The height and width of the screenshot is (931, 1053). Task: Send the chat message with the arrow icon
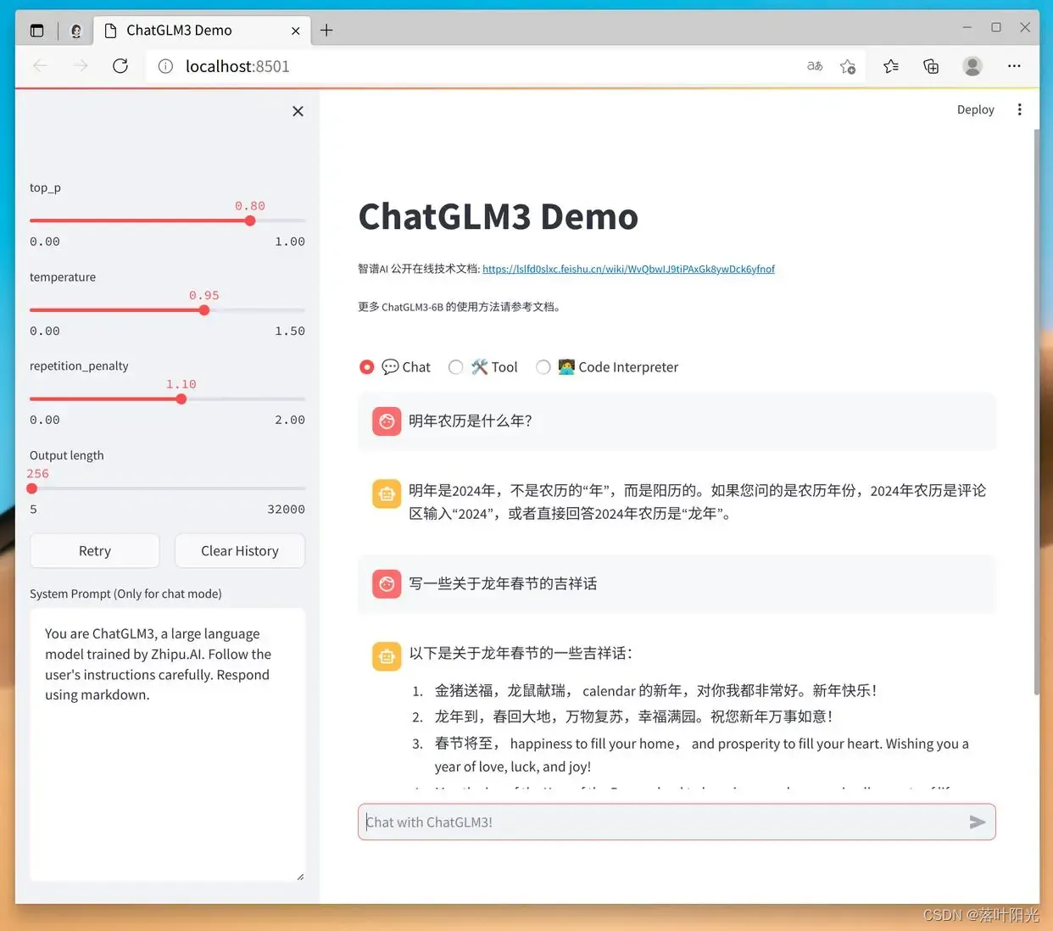point(977,822)
